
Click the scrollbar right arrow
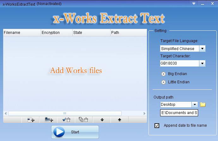point(144,113)
